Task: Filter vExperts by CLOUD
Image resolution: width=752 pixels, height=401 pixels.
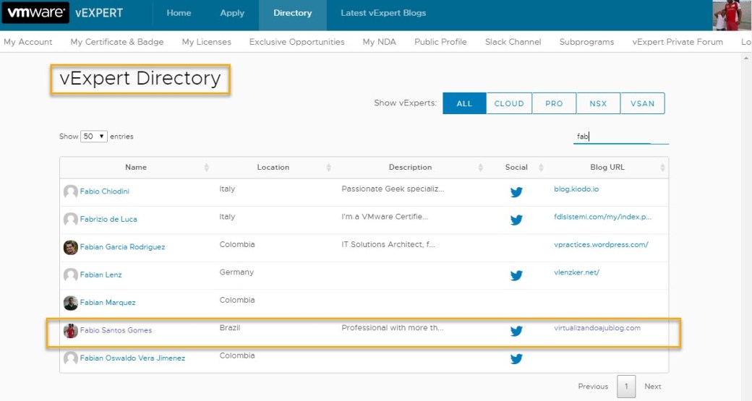Action: pos(509,103)
